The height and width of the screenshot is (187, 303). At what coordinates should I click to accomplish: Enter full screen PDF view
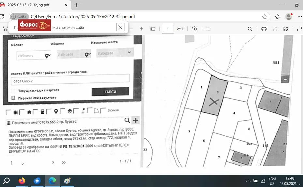[299, 29]
